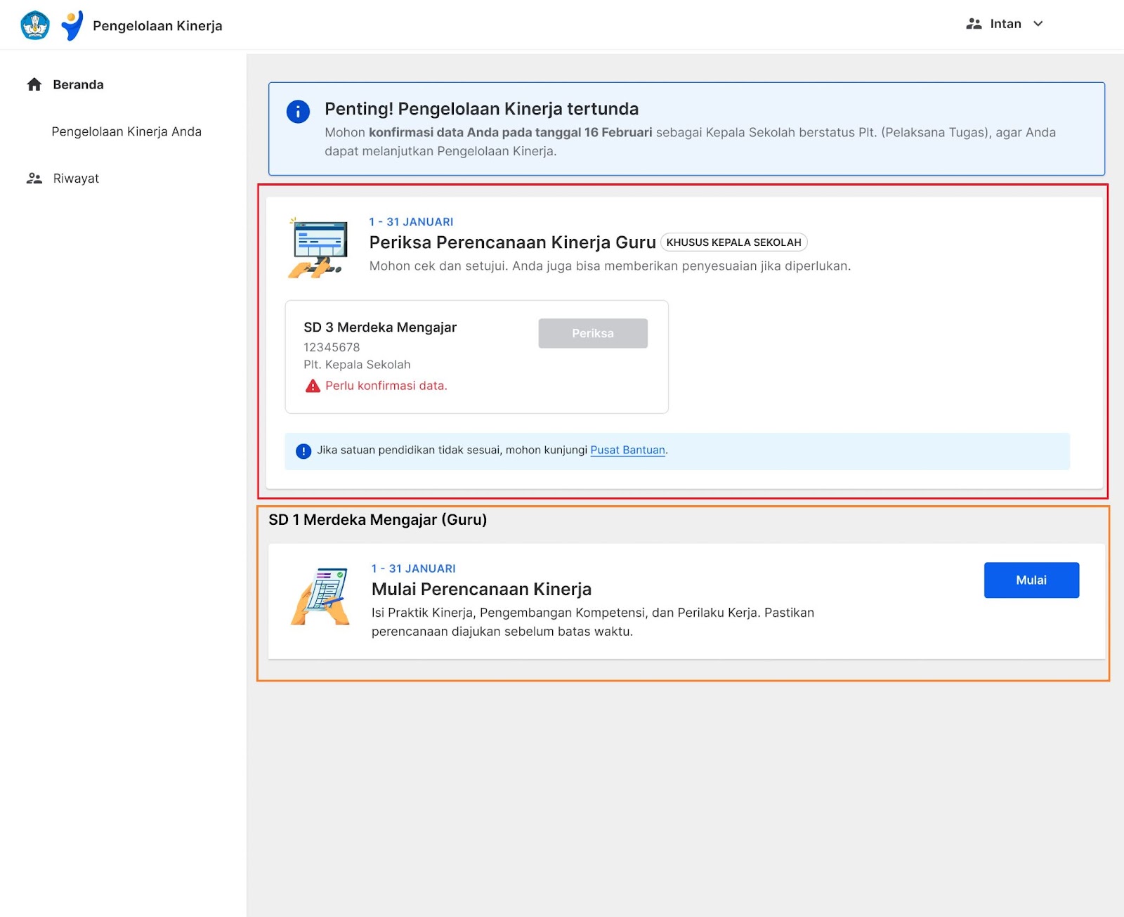Click the Beranda home icon

click(34, 85)
